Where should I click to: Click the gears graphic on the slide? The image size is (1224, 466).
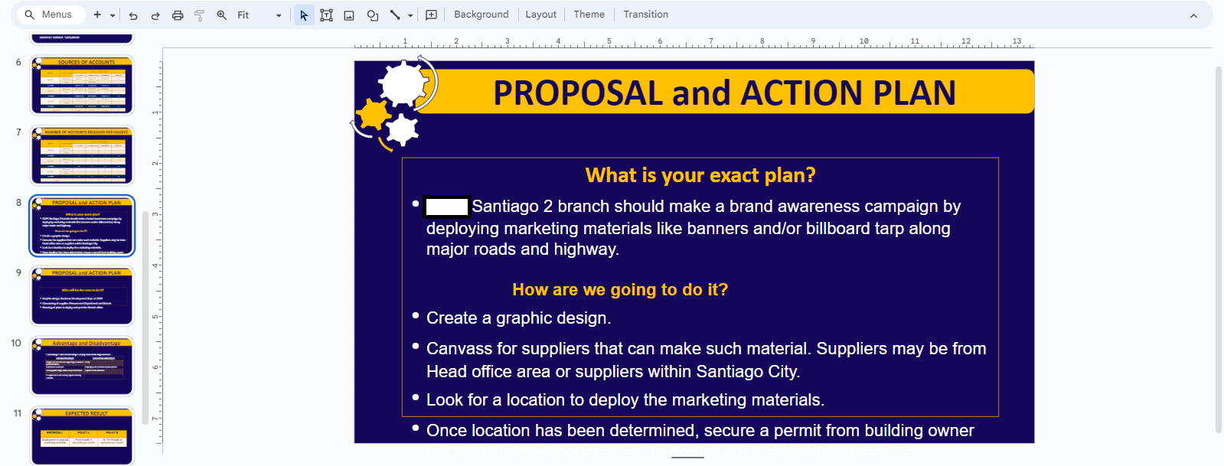[x=393, y=103]
